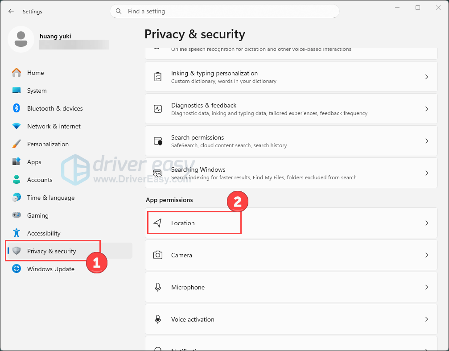Click the user profile avatar
This screenshot has height=351, width=449.
pos(21,39)
